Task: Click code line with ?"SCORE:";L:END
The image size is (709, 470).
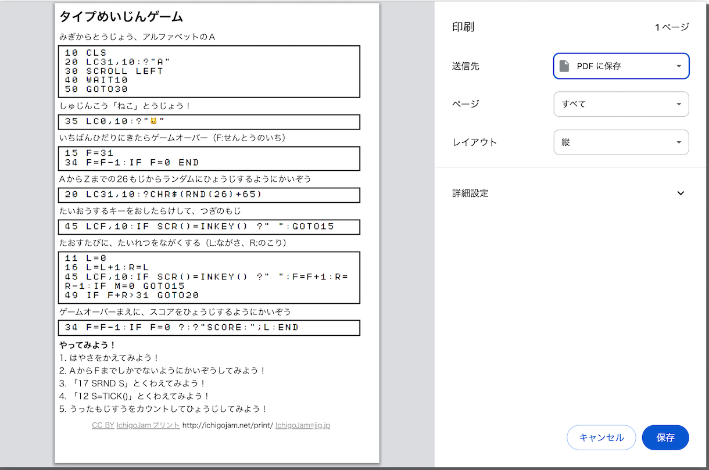Action: point(181,328)
